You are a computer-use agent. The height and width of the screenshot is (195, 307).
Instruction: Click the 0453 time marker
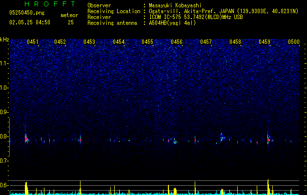89,42
